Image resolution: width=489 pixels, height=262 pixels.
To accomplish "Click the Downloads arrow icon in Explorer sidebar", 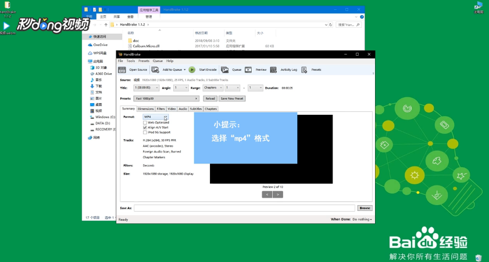I will (92, 86).
